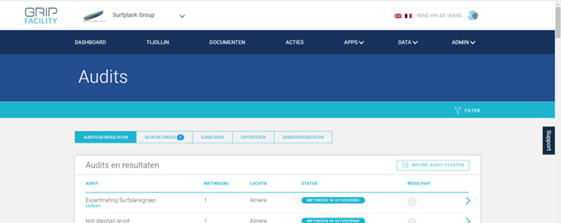This screenshot has width=561, height=223.
Task: Open the Support side tab
Action: point(549,141)
